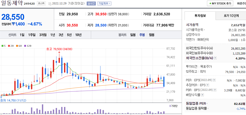Click the blue down-arrow before 1,400
The height and width of the screenshot is (115, 246).
(x=13, y=24)
